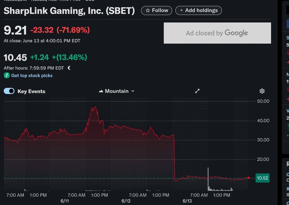The height and width of the screenshot is (205, 289).
Task: Click the 6/12 date label
Action: click(126, 201)
